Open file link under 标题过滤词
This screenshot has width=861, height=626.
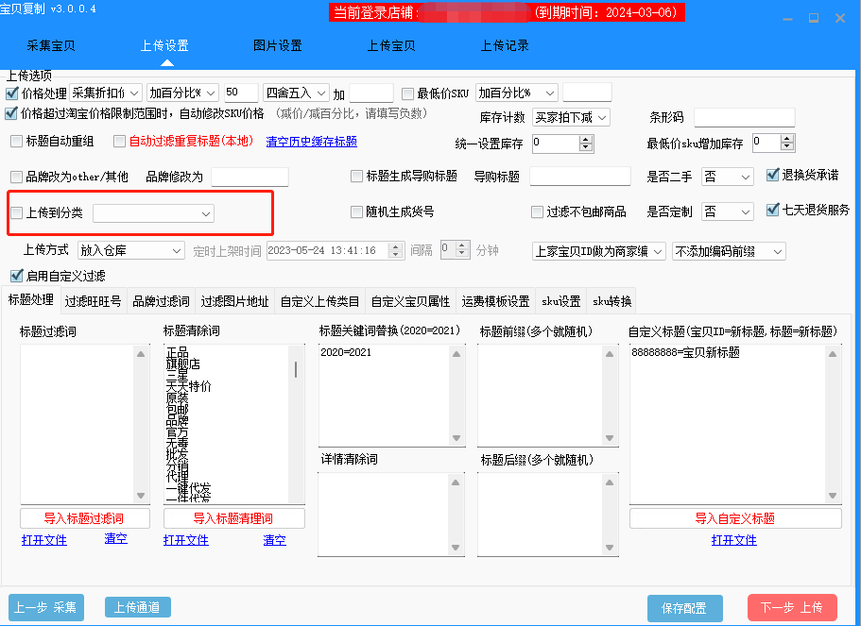pyautogui.click(x=43, y=540)
